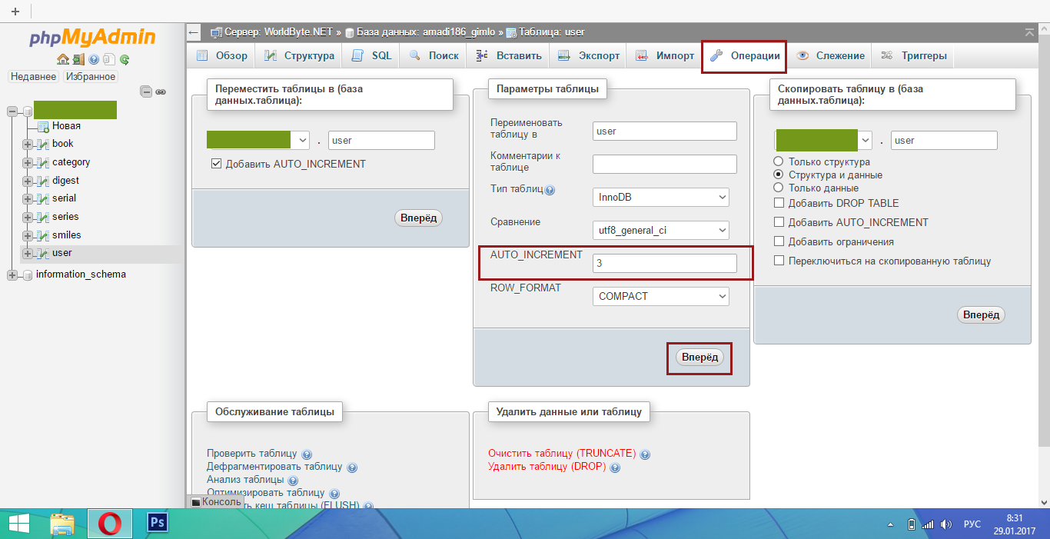Switch to the Структура tab
Image resolution: width=1050 pixels, height=539 pixels.
pyautogui.click(x=299, y=55)
